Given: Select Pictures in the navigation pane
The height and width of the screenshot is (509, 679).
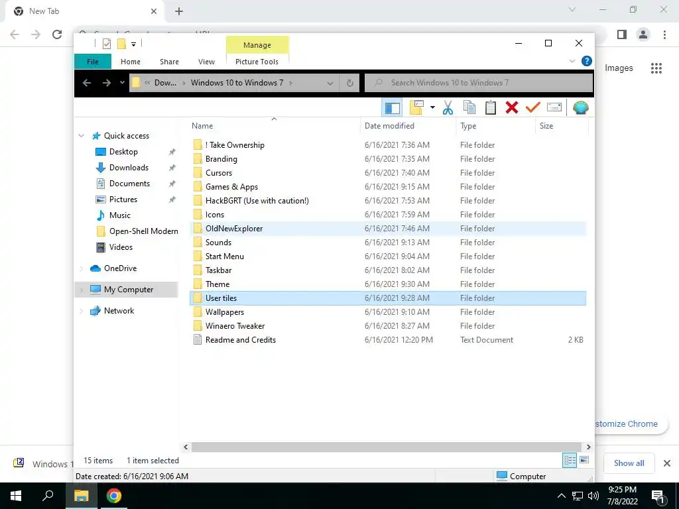Looking at the screenshot, I should (123, 199).
